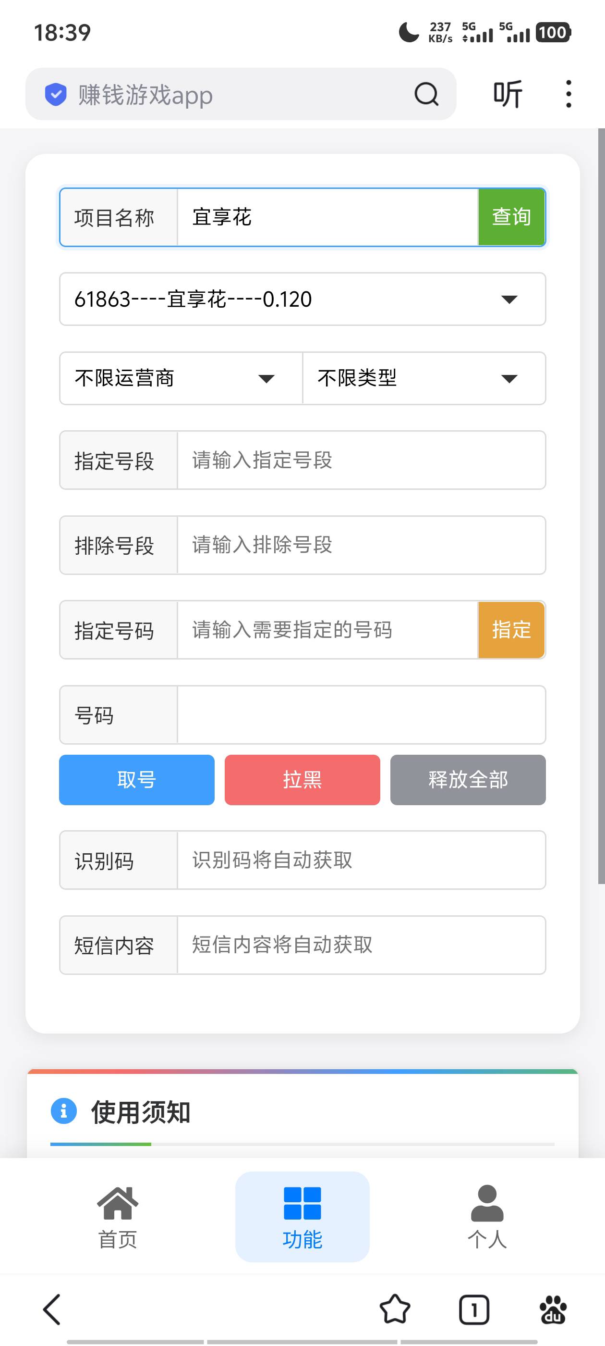This screenshot has height=1346, width=605.
Task: Tap the blue security shield icon
Action: click(56, 95)
